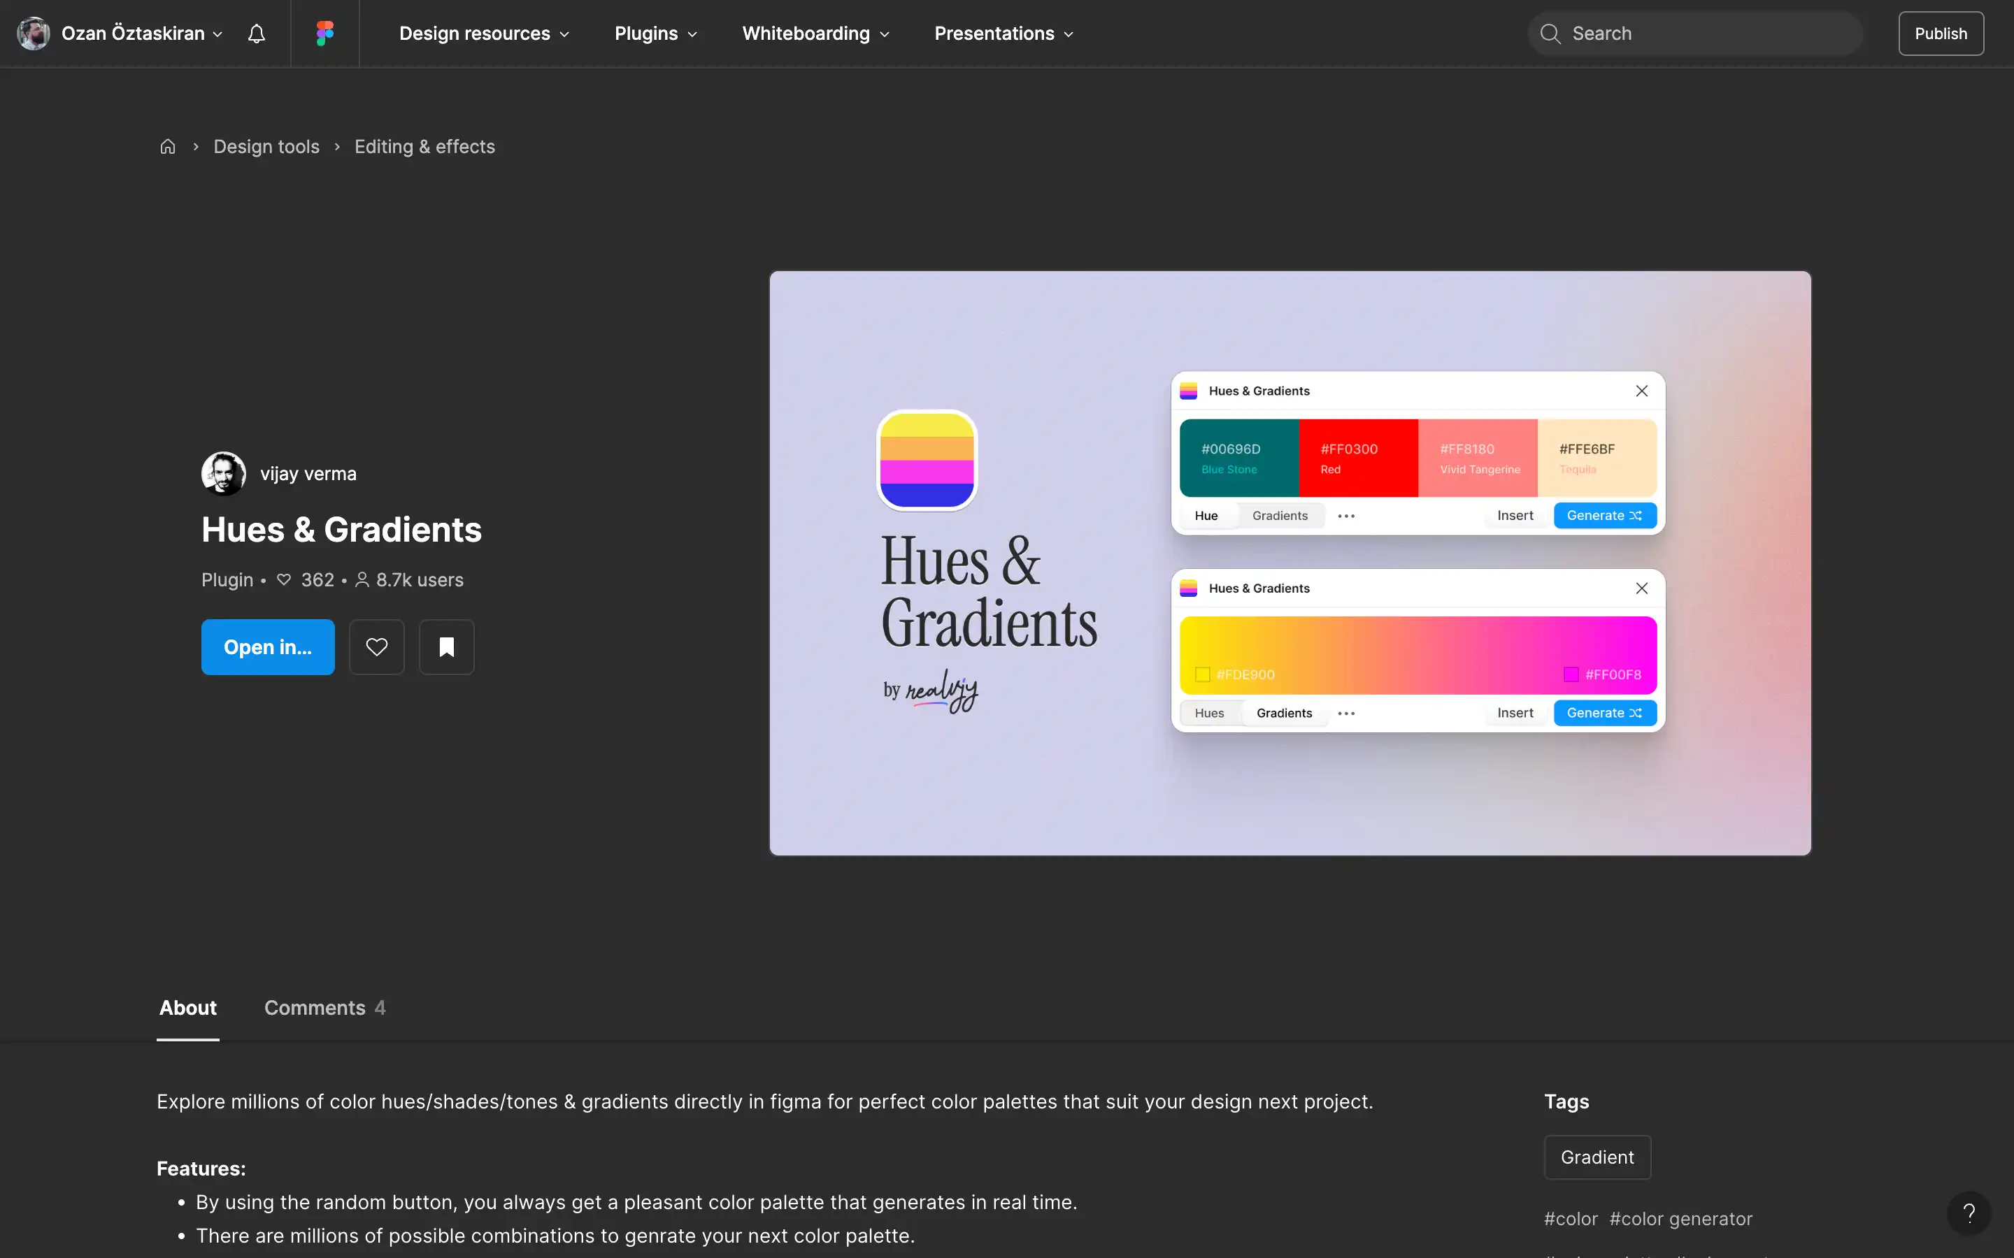The width and height of the screenshot is (2014, 1258).
Task: Click the heart icon beside 362 likes
Action: point(284,580)
